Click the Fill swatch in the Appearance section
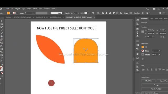 tap(143, 47)
